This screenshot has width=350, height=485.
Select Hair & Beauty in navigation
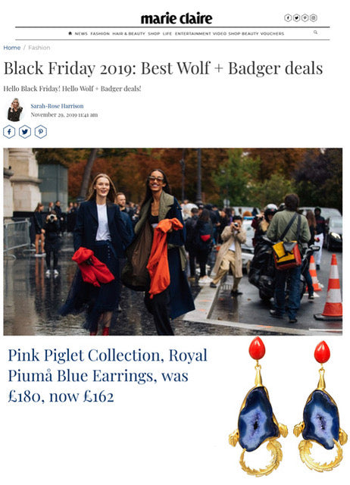coord(129,33)
